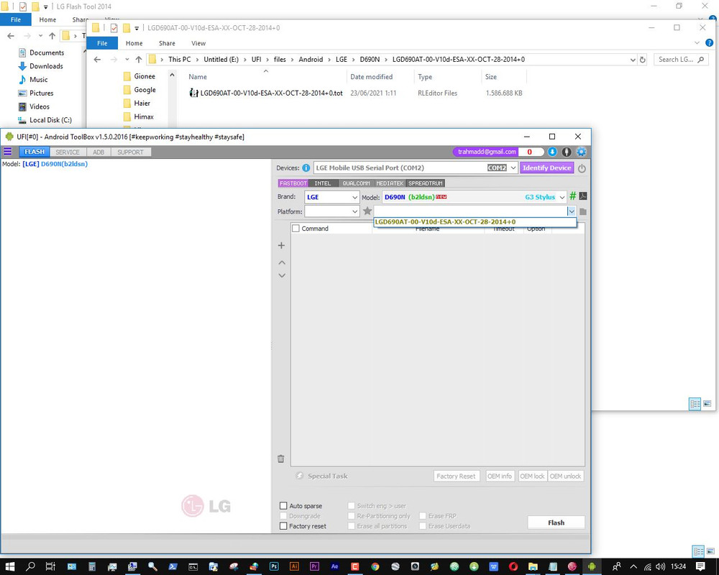Open Photoshop from the taskbar

point(274,566)
